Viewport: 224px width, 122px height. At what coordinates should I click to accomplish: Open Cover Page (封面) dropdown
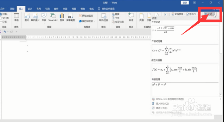tap(4, 14)
